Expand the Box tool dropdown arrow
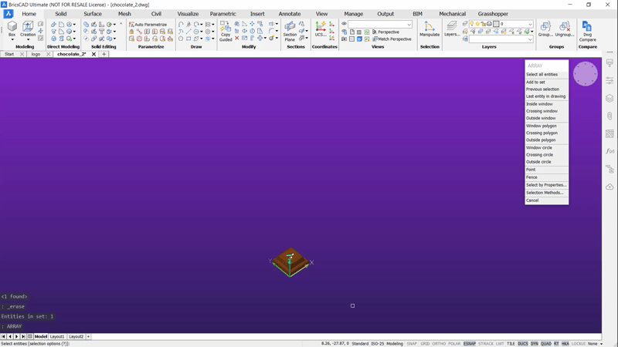The image size is (618, 347). tap(12, 40)
